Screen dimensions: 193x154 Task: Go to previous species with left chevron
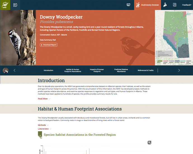[x=15, y=70]
